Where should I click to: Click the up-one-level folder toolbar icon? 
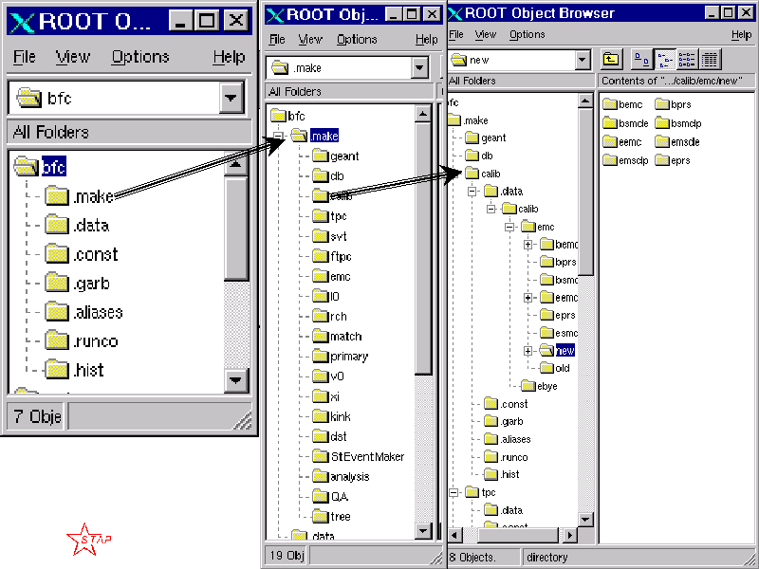[611, 60]
